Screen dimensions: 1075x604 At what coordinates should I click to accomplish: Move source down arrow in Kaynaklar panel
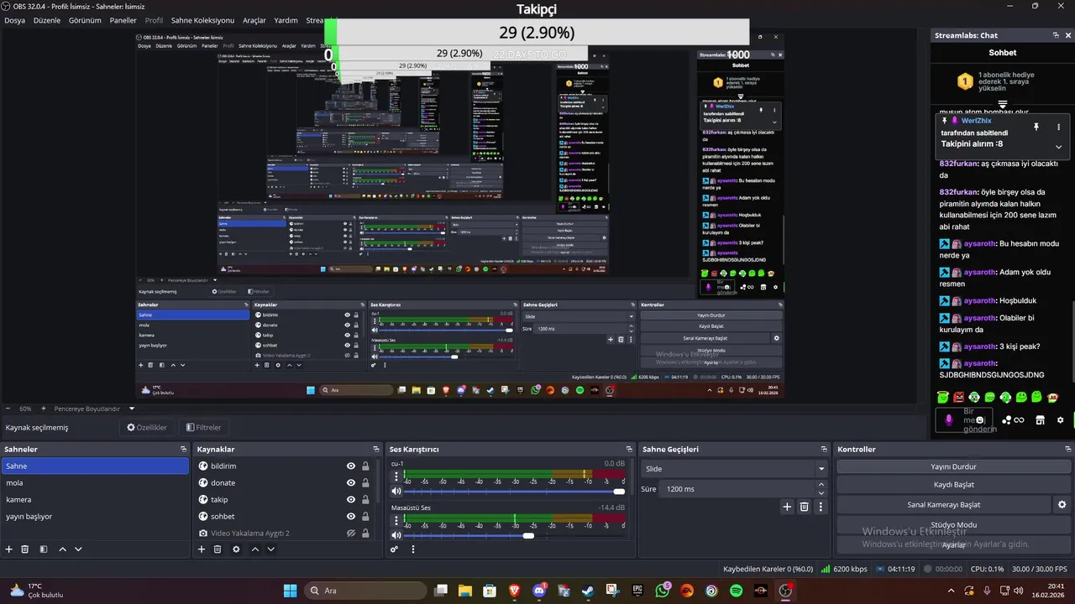click(270, 549)
